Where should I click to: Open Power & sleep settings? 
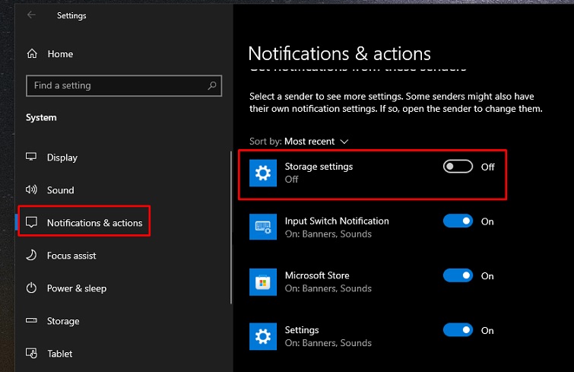tap(76, 288)
